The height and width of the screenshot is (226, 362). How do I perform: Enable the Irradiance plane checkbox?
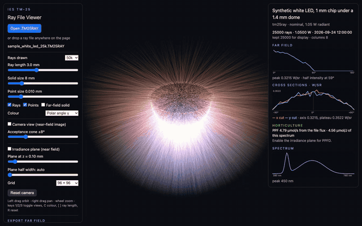tap(10, 149)
